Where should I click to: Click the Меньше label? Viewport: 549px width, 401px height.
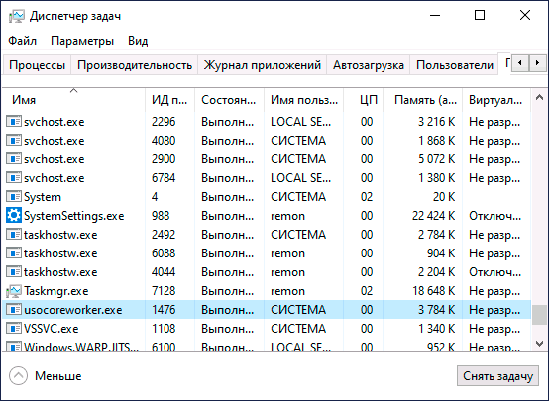(x=58, y=376)
